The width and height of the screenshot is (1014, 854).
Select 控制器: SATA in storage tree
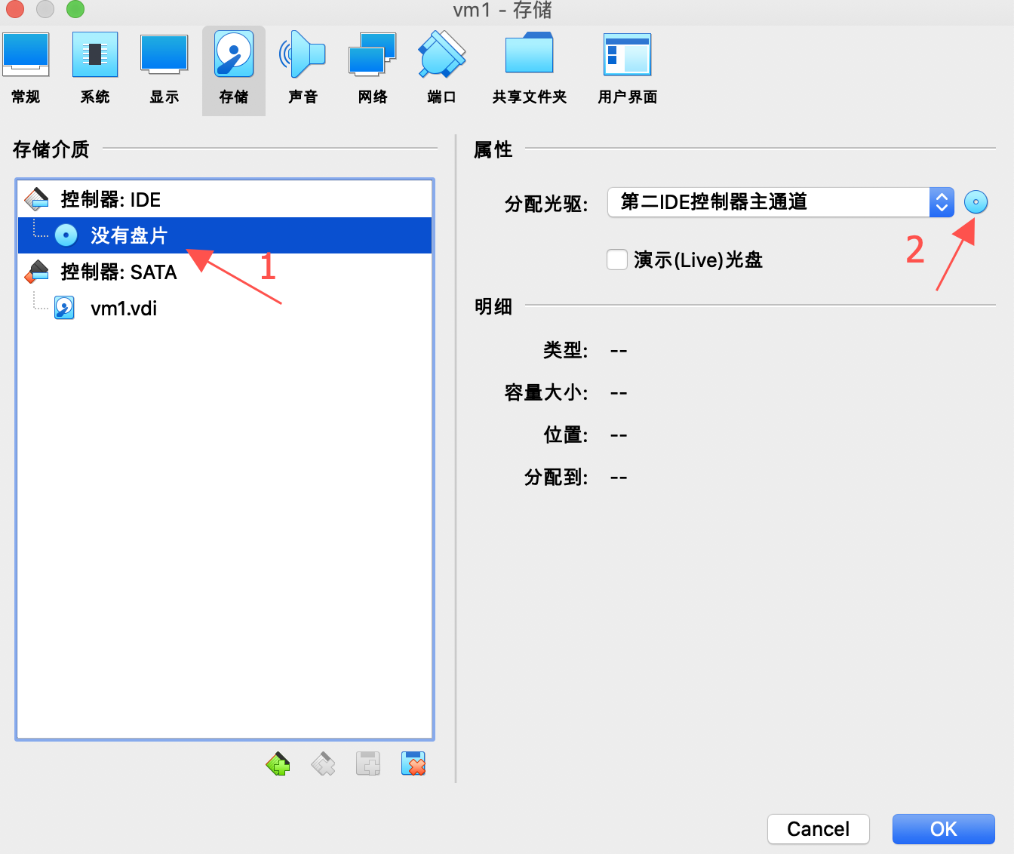118,272
